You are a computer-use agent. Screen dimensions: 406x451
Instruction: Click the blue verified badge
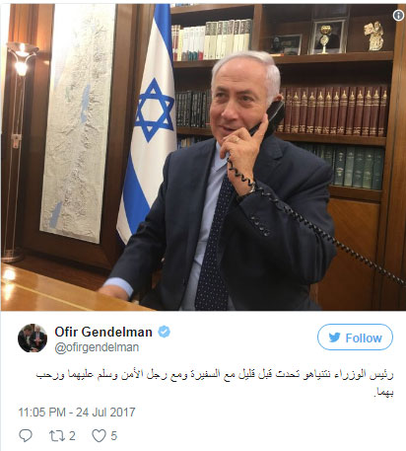(x=164, y=332)
